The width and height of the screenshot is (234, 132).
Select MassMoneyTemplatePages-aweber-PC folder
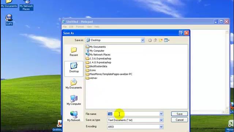pos(109,74)
